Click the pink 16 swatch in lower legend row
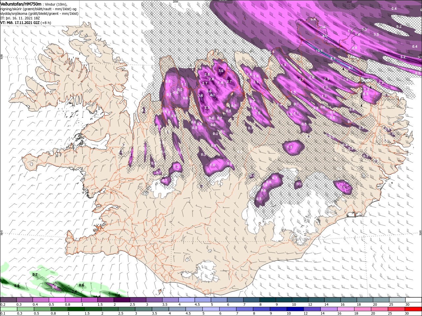Screen dimensions: 422x316 pyautogui.click(x=346, y=309)
